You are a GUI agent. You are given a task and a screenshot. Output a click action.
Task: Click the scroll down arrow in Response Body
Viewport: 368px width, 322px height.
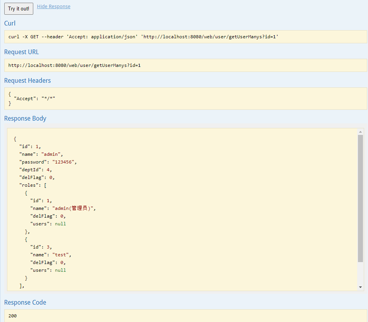pos(360,287)
